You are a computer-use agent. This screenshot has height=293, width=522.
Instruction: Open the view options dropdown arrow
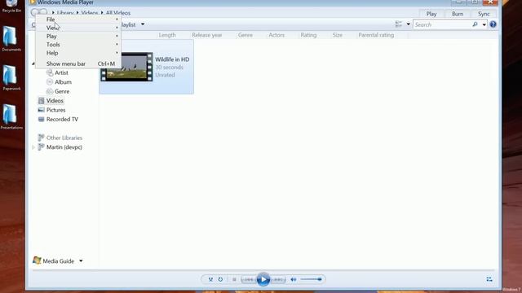pos(408,24)
